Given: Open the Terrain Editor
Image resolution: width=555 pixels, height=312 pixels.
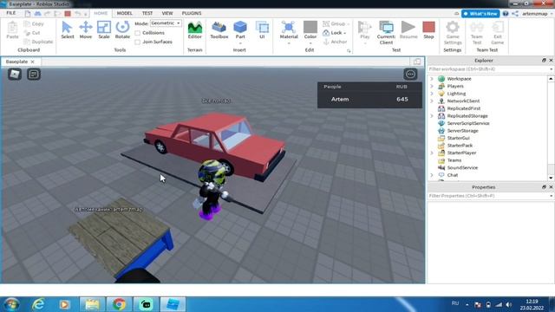Looking at the screenshot, I should pyautogui.click(x=194, y=30).
